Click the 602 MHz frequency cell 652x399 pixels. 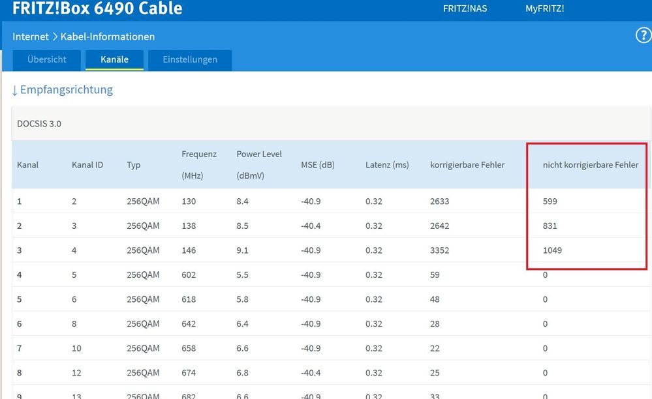click(189, 275)
